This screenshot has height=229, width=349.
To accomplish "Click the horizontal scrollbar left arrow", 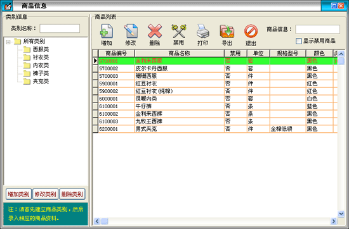I will click(97, 221).
